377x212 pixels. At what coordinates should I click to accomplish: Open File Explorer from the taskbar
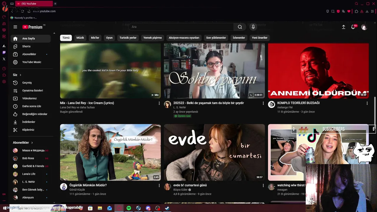click(x=100, y=208)
